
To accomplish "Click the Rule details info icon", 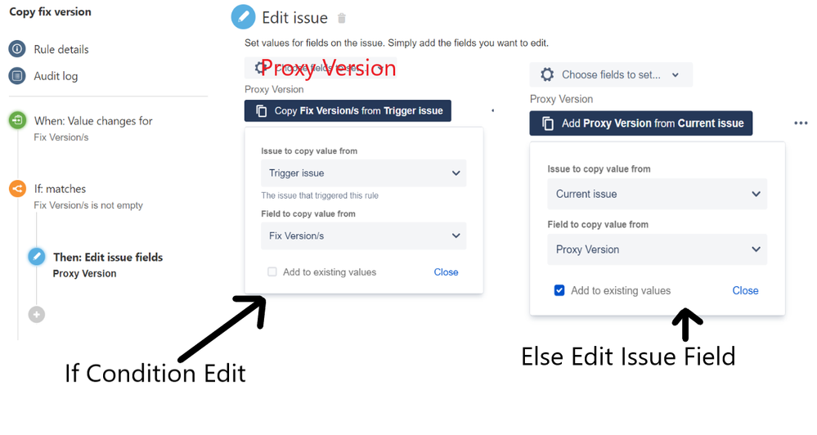I will (x=17, y=49).
